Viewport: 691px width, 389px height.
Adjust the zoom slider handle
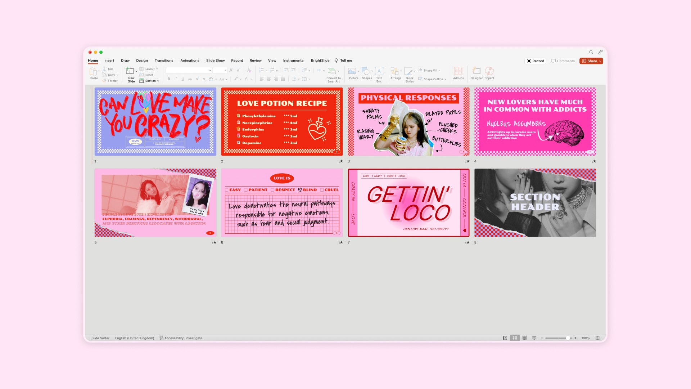pos(568,338)
